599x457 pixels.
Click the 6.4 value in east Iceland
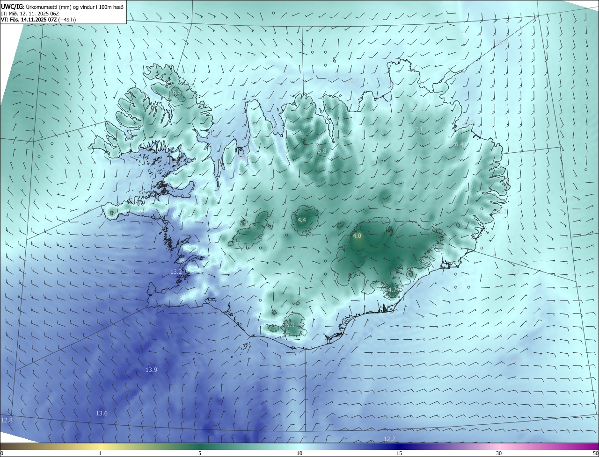point(459,144)
